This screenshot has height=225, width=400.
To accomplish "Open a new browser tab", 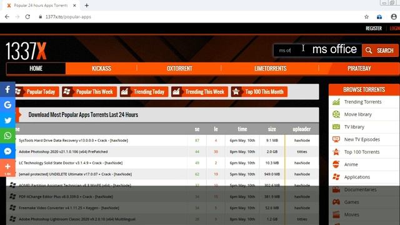I will click(87, 6).
